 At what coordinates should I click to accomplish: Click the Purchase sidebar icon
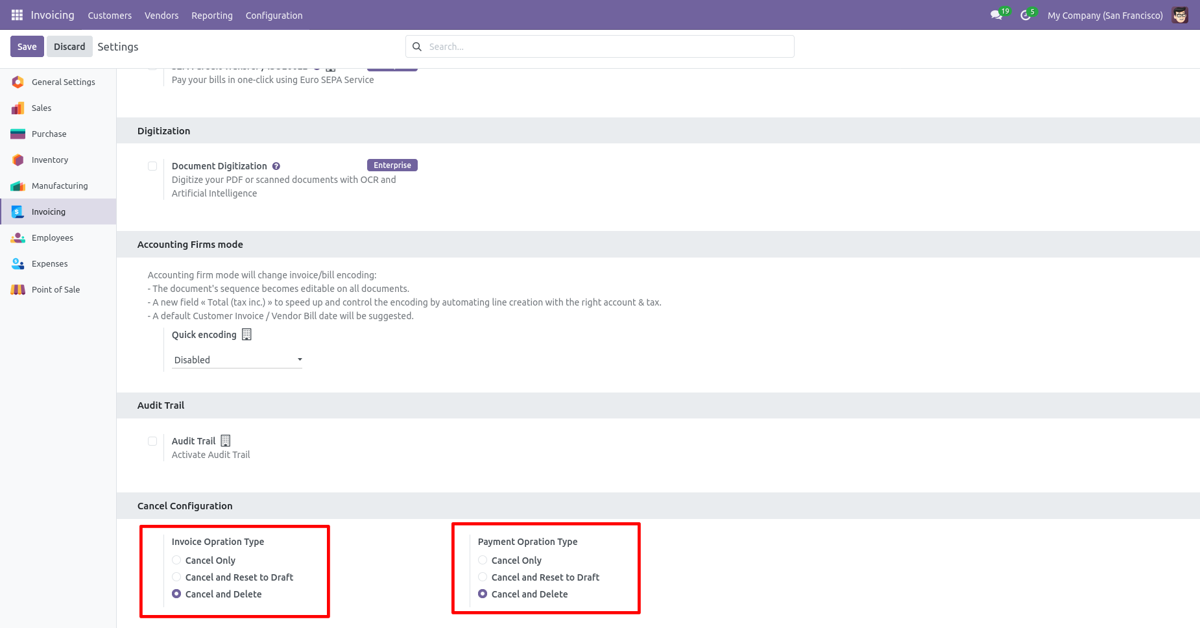pyautogui.click(x=18, y=134)
